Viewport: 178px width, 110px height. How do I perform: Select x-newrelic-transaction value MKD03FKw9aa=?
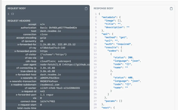coord(49,81)
